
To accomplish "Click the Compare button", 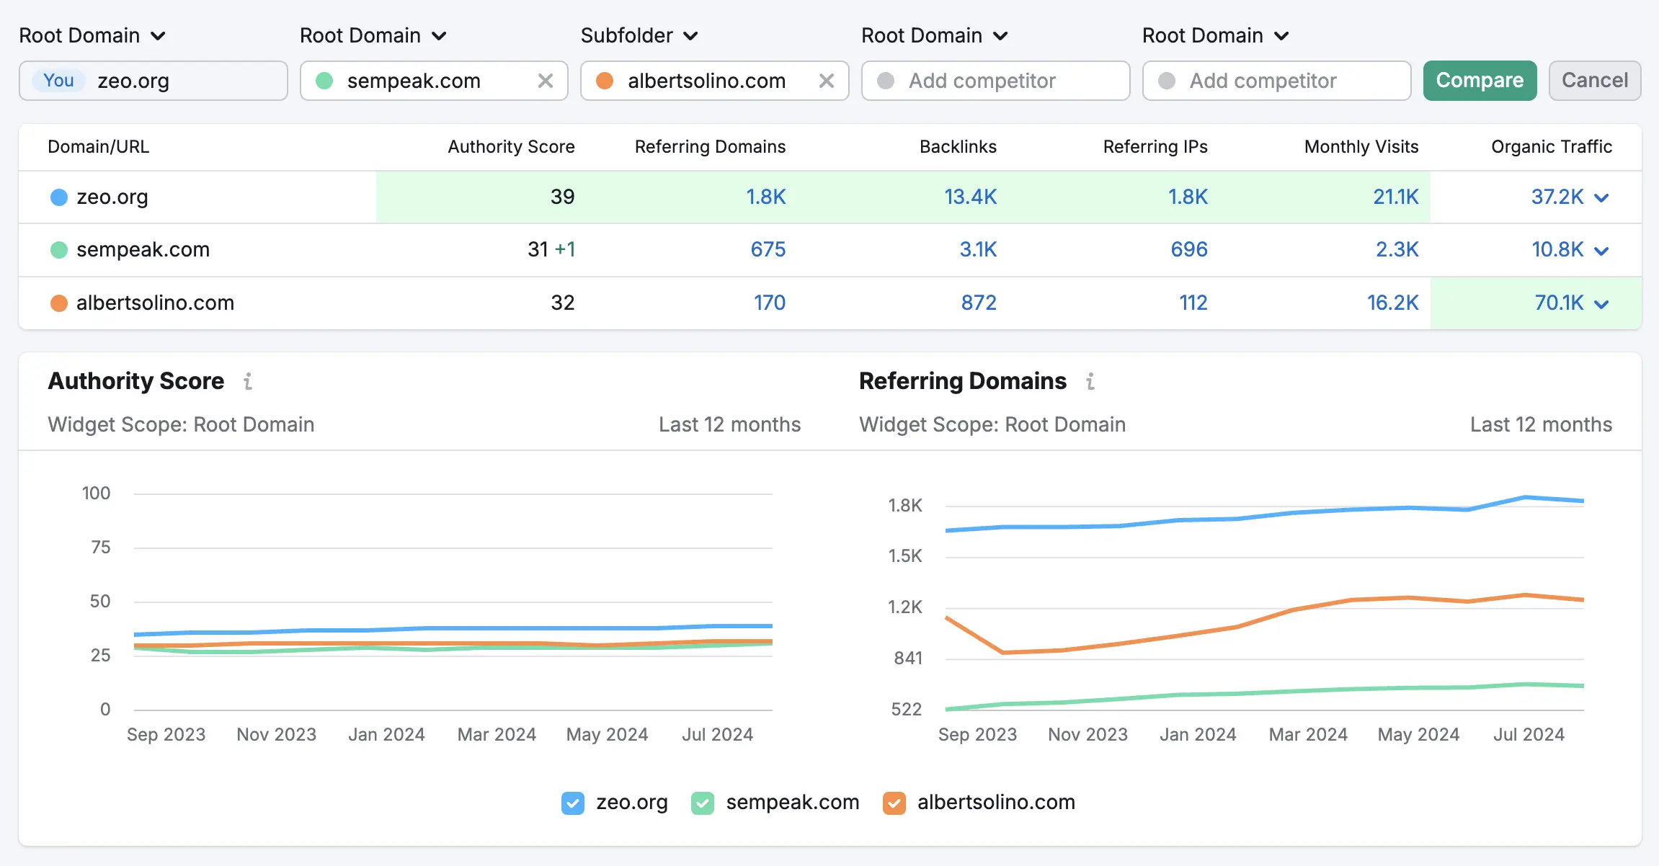I will (1480, 81).
